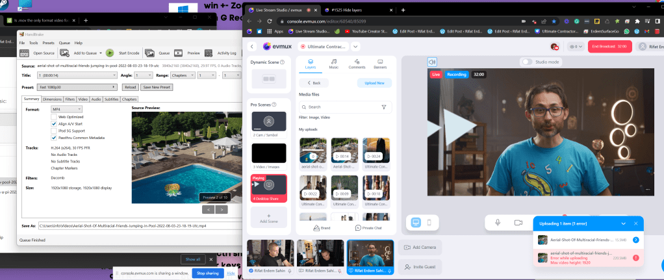The image size is (664, 280).
Task: Click the Add Scene tile
Action: tap(268, 218)
